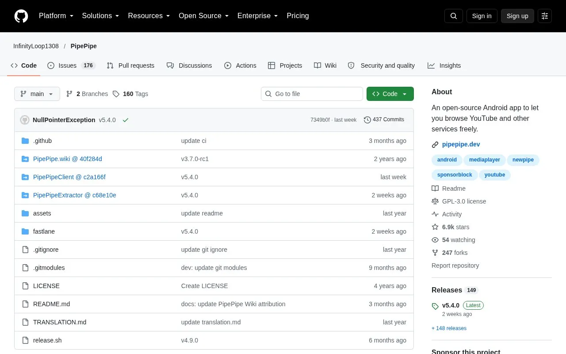View the 437 Commits history
This screenshot has height=354, width=566.
(x=384, y=120)
